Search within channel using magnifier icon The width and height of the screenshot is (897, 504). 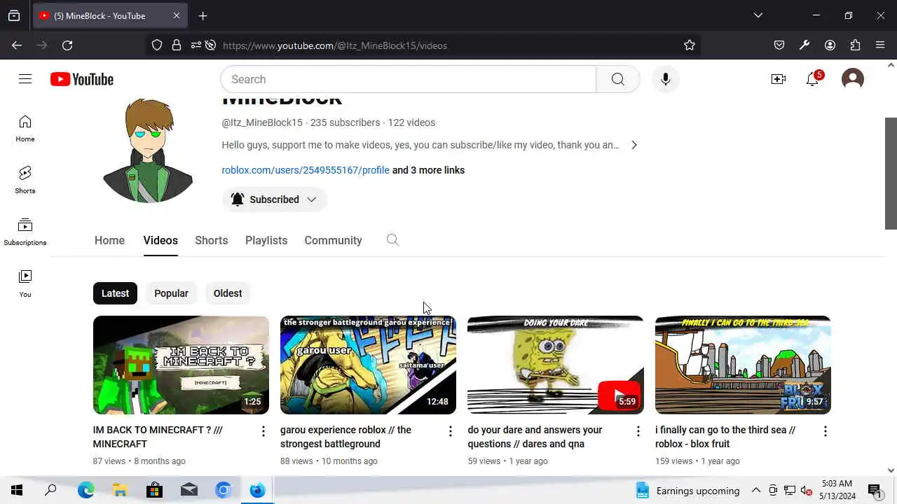(392, 240)
